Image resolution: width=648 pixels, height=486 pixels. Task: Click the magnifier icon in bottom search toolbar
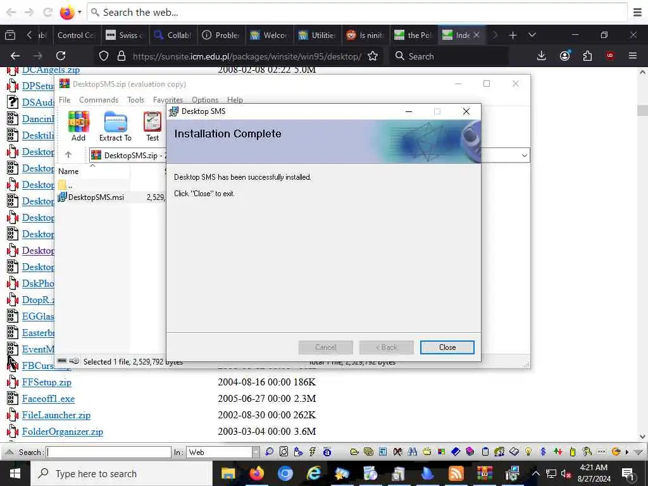(x=269, y=452)
